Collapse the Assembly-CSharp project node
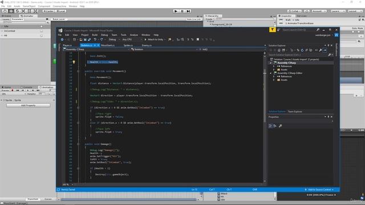The height and width of the screenshot is (205, 365). click(271, 63)
